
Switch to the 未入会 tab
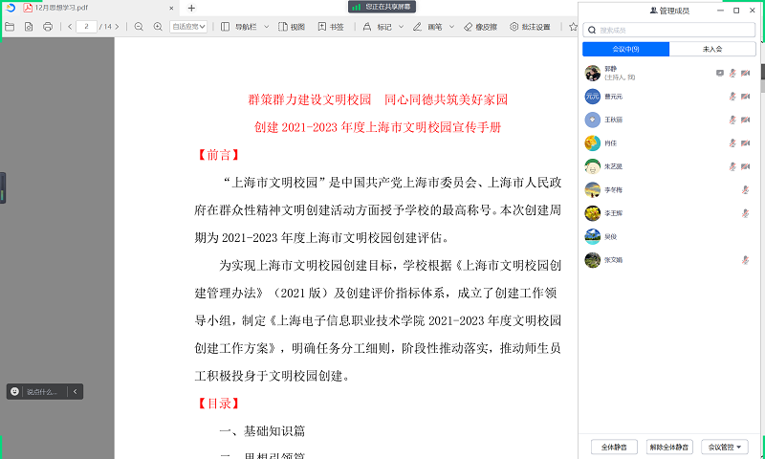tap(711, 49)
